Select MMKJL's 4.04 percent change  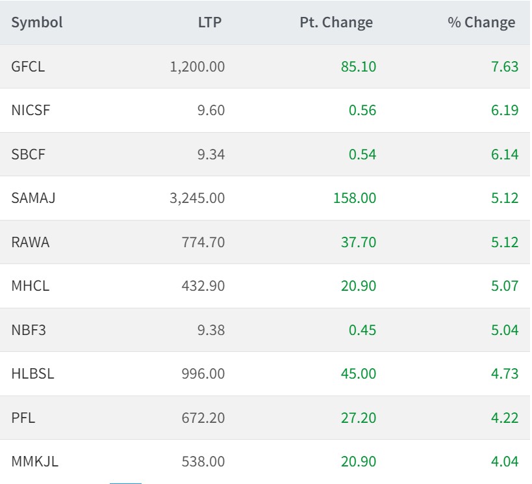point(505,462)
